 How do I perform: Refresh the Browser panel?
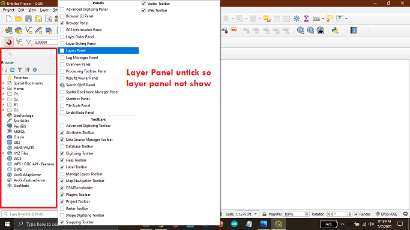tap(12, 70)
